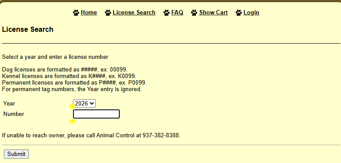The width and height of the screenshot is (341, 163).
Task: Open the Login link
Action: coord(251,13)
